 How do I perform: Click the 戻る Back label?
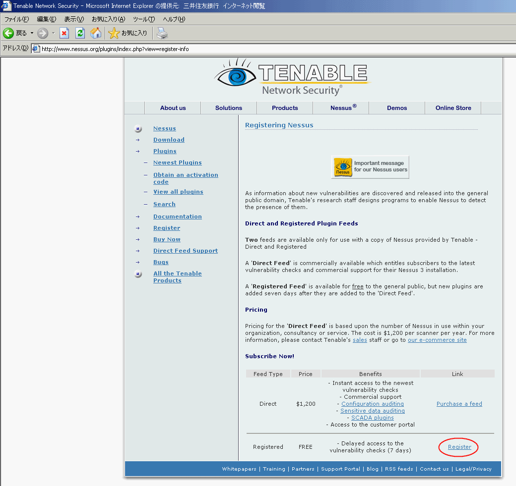click(21, 33)
